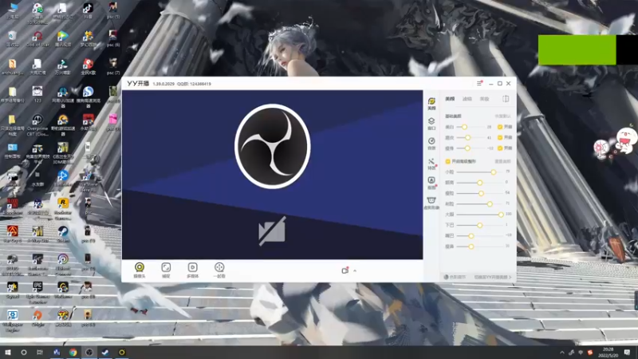Click the third basic beauty slider handle
The image size is (638, 359).
[467, 148]
